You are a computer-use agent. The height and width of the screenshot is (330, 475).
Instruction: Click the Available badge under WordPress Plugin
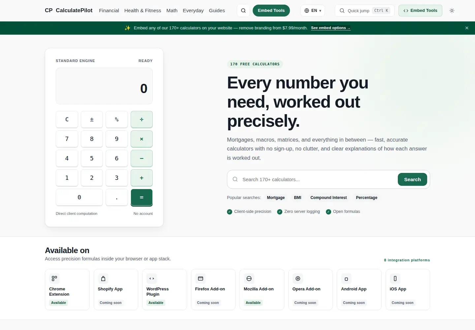point(156,303)
